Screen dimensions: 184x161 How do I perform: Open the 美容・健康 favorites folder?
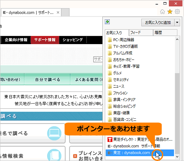(118, 113)
